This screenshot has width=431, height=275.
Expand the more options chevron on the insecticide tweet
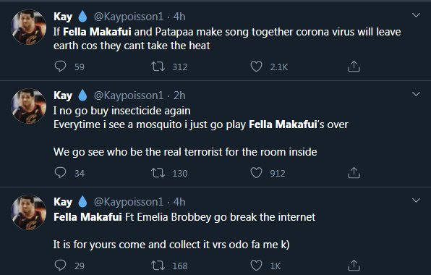pos(416,94)
